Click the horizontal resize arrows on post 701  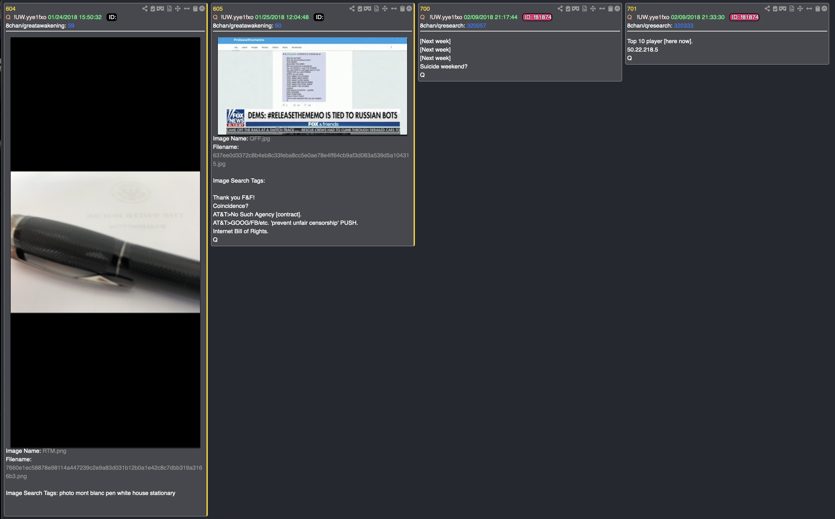click(809, 8)
